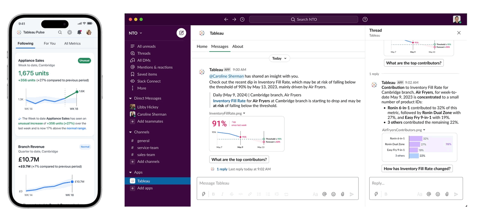The width and height of the screenshot is (482, 221).
Task: Go back with the left arrow
Action: pyautogui.click(x=226, y=20)
